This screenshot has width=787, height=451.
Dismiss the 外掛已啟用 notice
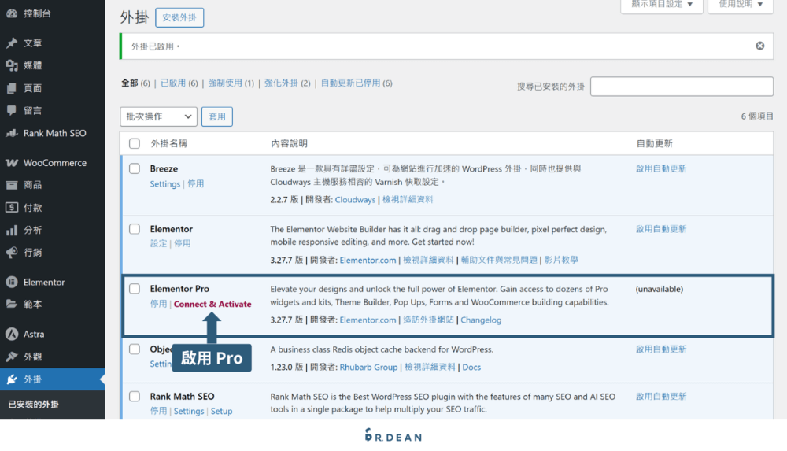click(760, 46)
